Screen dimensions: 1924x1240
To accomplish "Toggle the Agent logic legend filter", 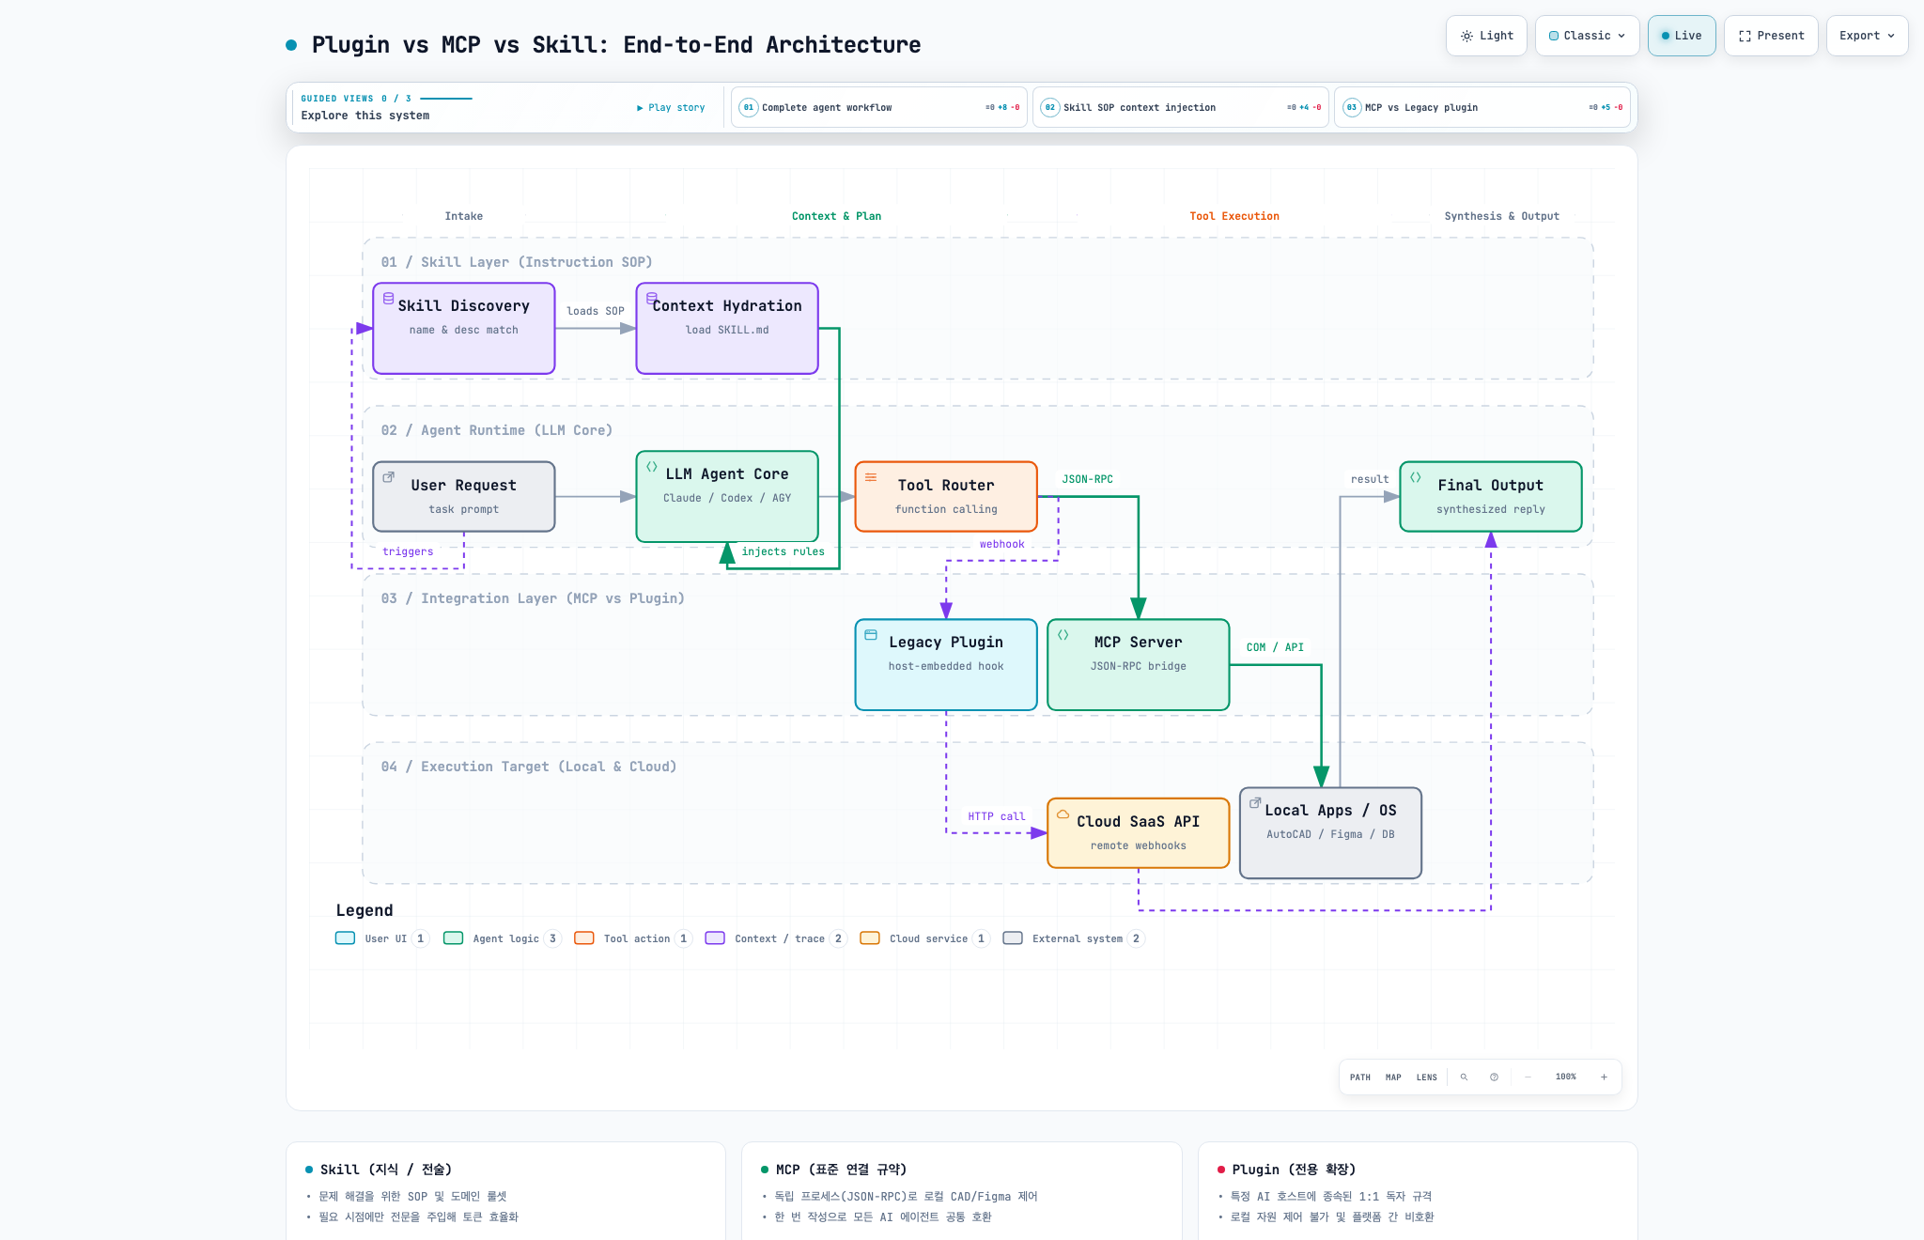I will (x=502, y=938).
